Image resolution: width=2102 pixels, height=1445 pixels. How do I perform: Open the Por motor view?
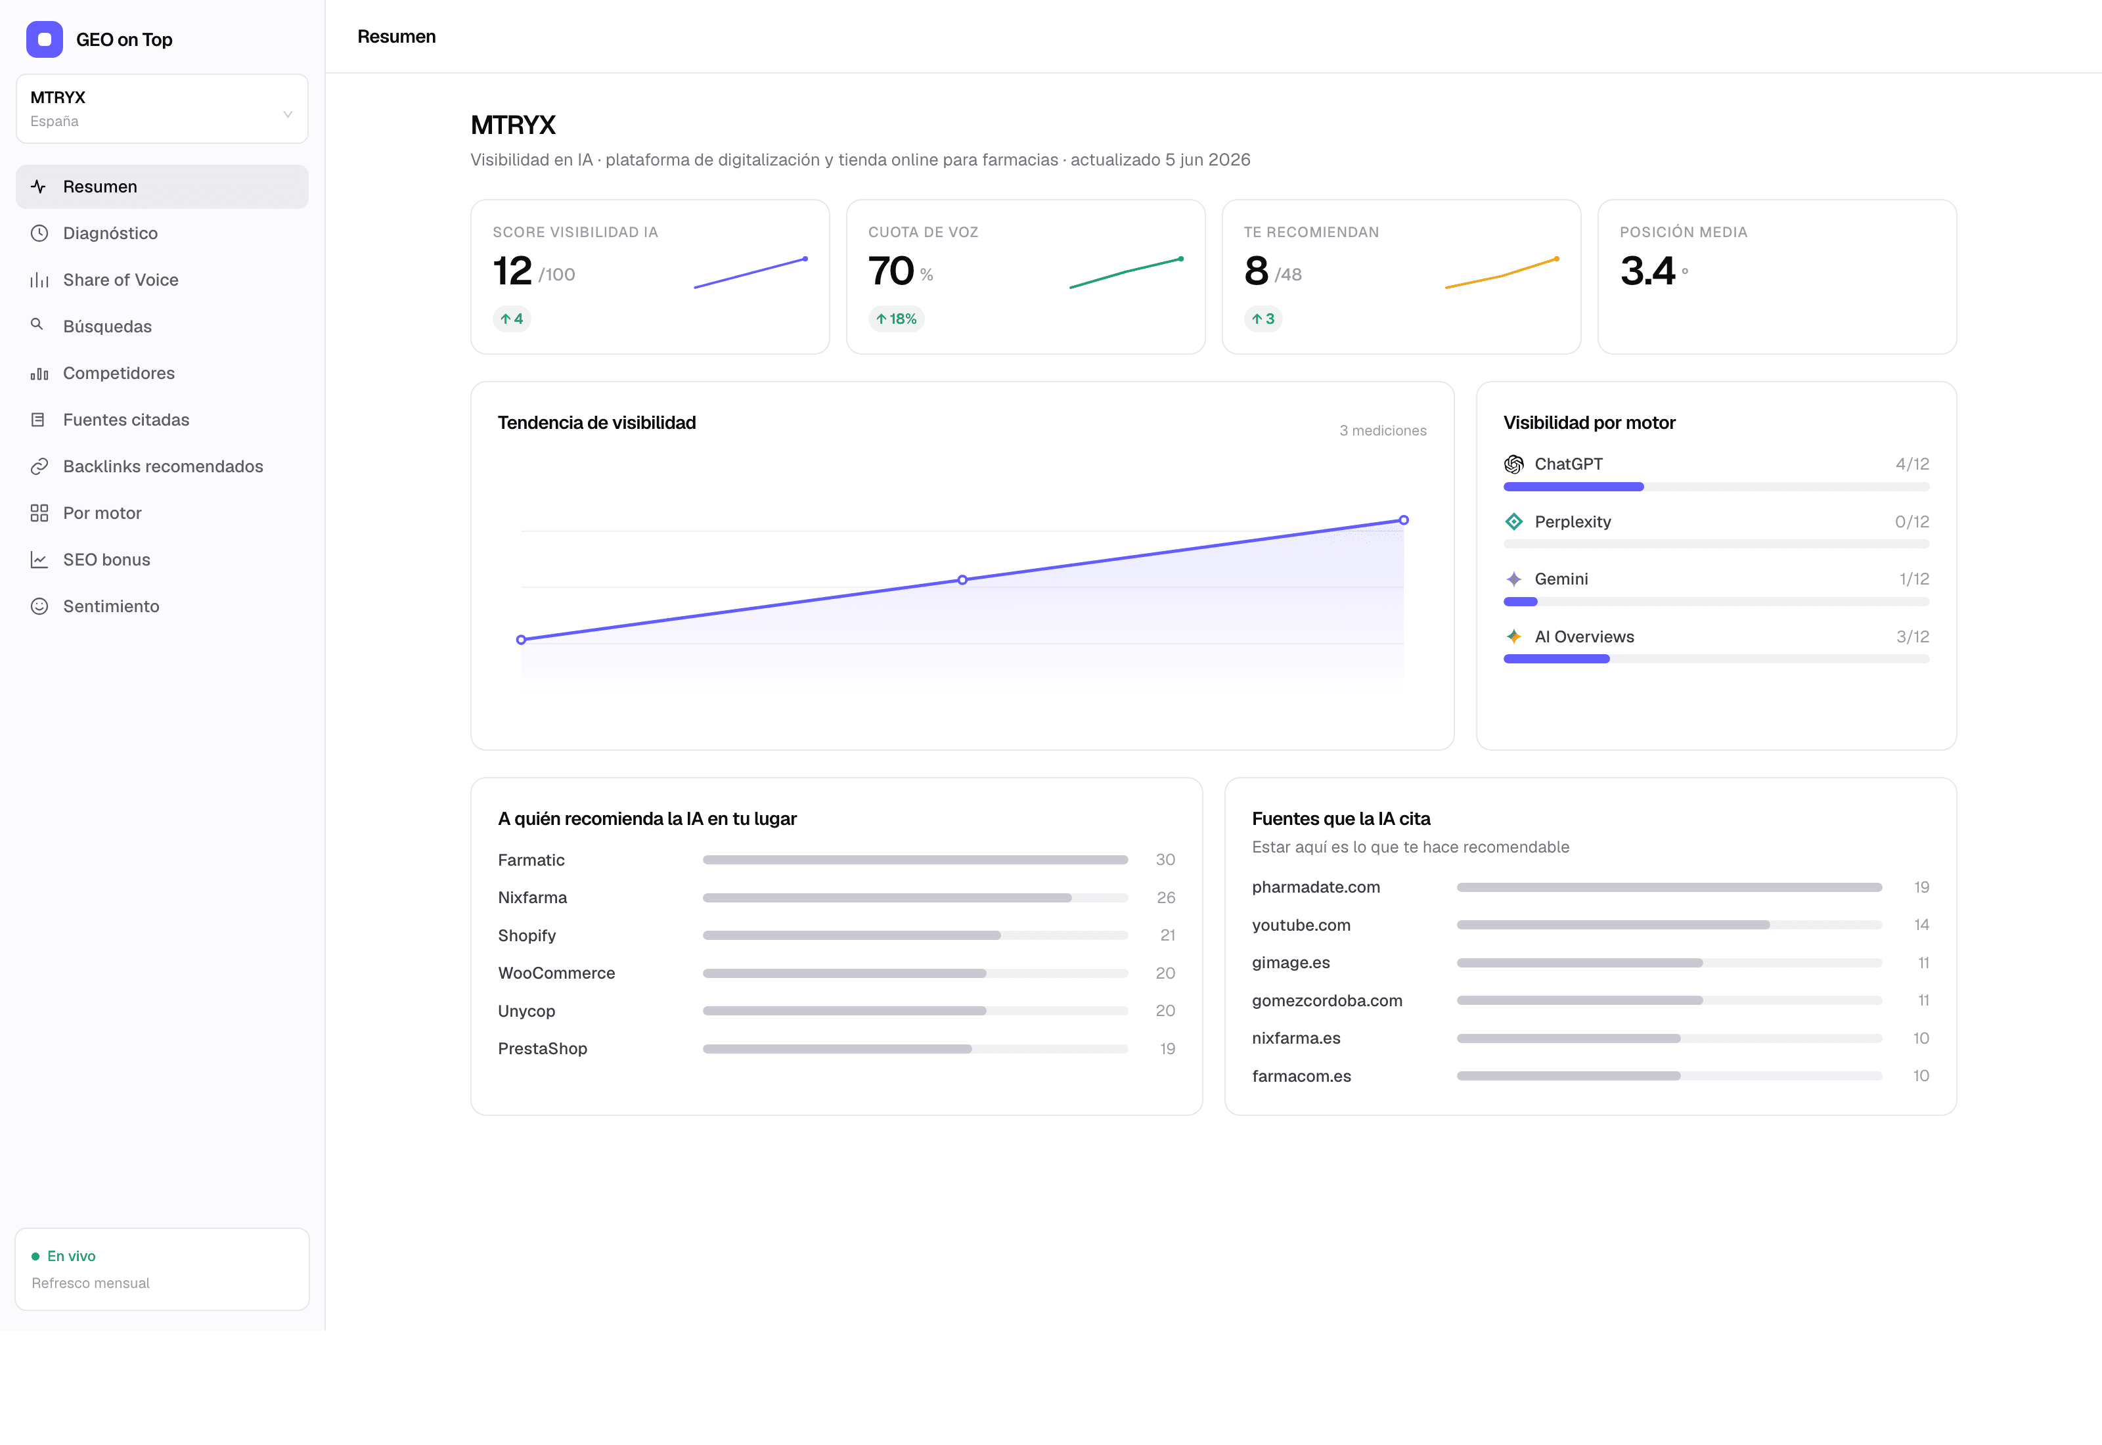coord(162,514)
